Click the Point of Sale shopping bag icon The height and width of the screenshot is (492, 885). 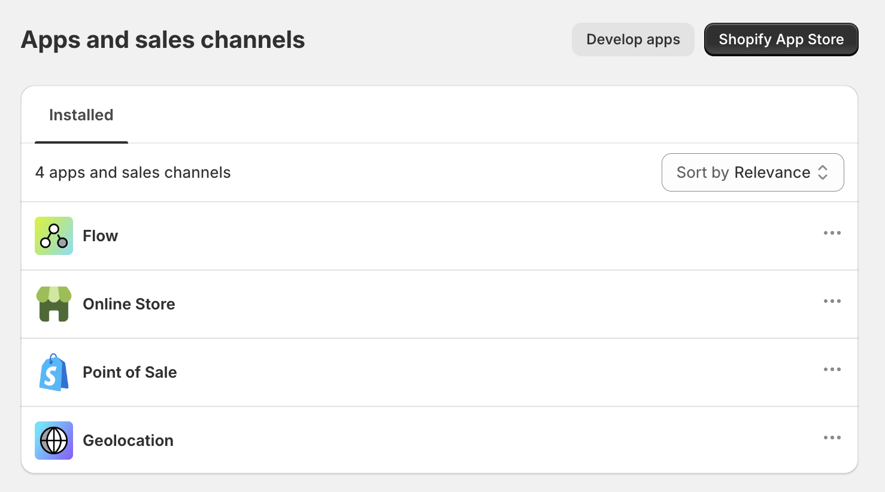53,372
